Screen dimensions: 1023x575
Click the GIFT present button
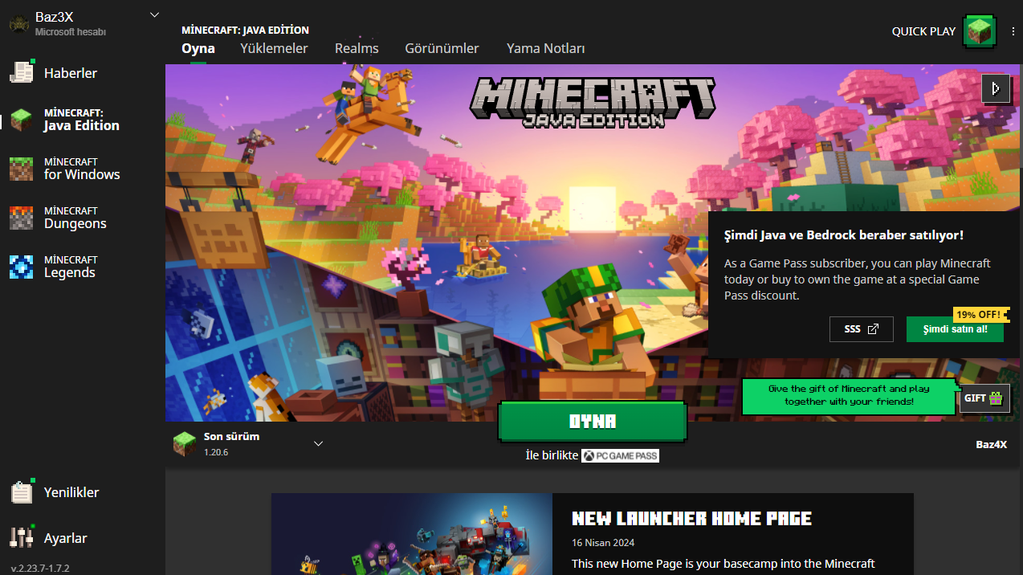click(x=984, y=398)
